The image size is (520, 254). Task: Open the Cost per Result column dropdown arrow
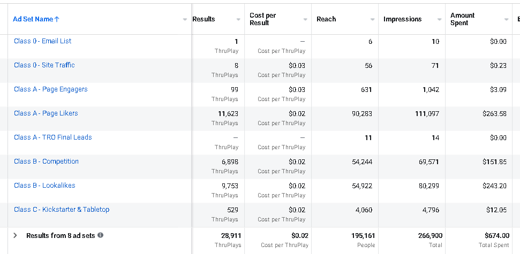click(x=305, y=19)
